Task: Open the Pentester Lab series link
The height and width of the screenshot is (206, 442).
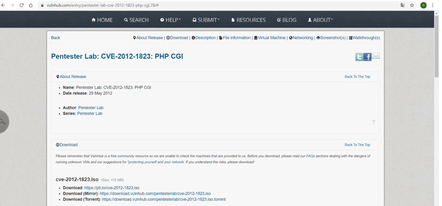Action: pyautogui.click(x=90, y=113)
